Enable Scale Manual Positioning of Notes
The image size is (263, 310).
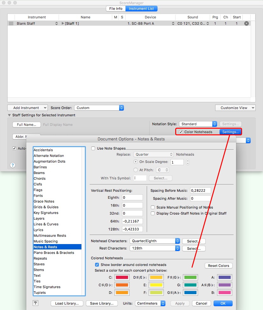pos(153,207)
